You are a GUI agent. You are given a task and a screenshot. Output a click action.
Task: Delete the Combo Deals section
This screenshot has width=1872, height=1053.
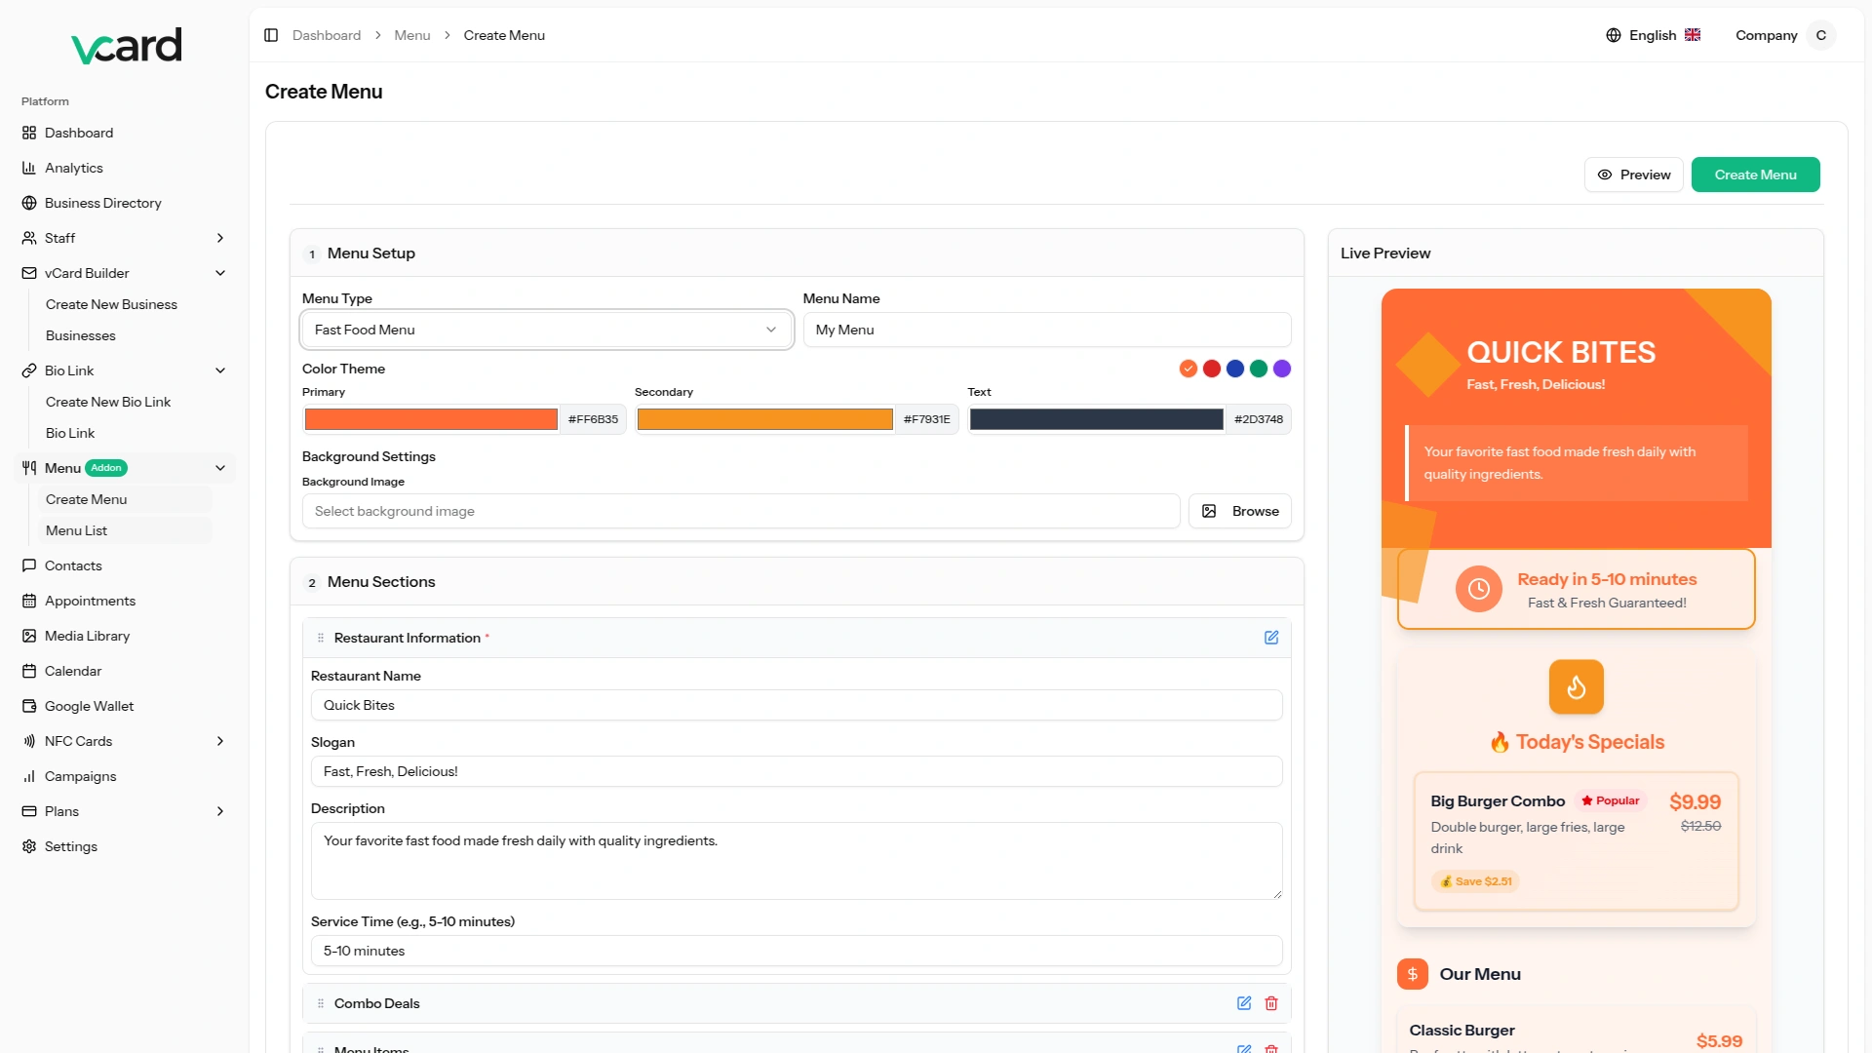point(1271,1003)
